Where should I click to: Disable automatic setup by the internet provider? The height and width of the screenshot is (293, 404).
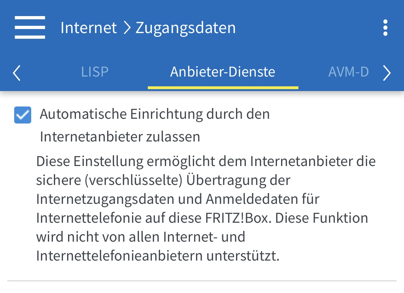pyautogui.click(x=22, y=115)
